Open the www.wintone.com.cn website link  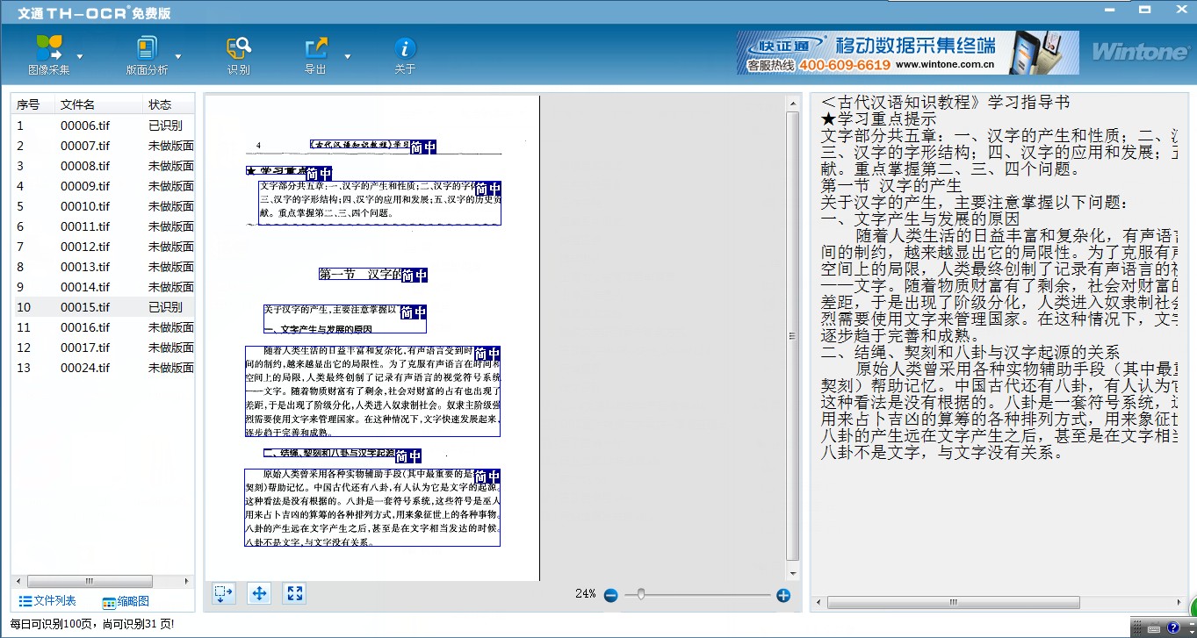click(947, 64)
